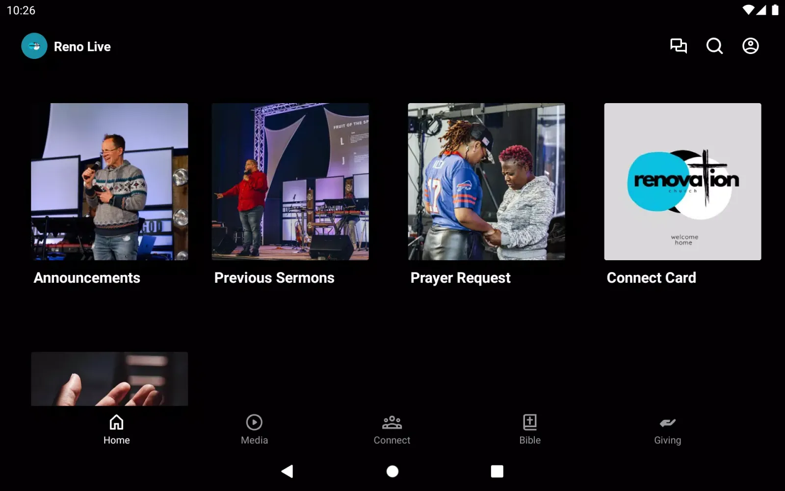Open the user profile icon
The image size is (785, 491).
[750, 46]
